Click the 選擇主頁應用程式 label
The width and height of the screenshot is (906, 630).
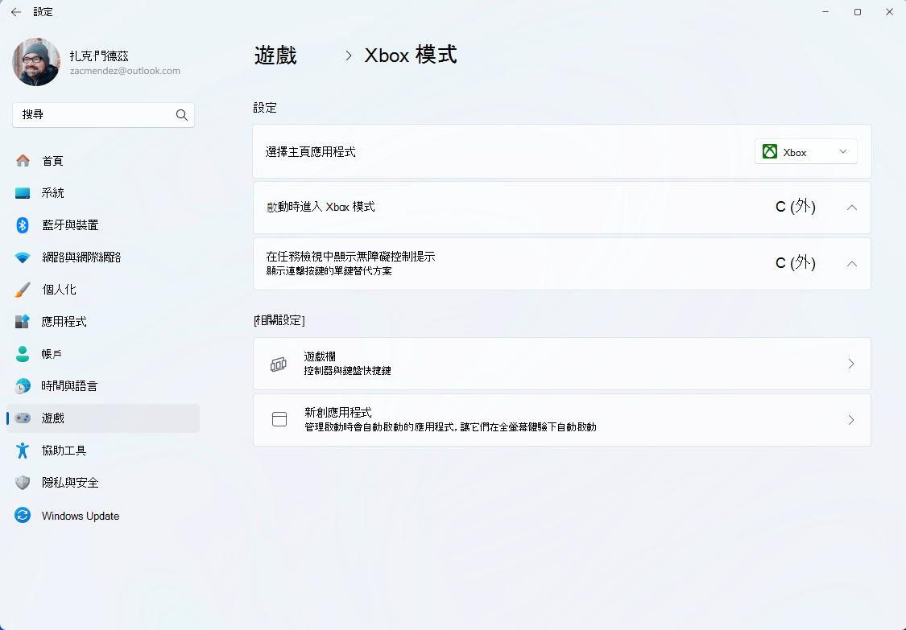(x=310, y=152)
